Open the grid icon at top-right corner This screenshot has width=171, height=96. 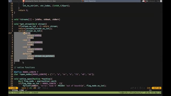[161, 1]
